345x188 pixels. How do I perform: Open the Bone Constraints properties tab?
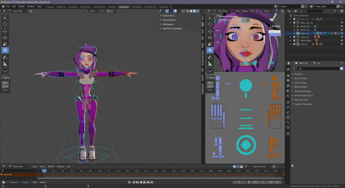point(288,127)
